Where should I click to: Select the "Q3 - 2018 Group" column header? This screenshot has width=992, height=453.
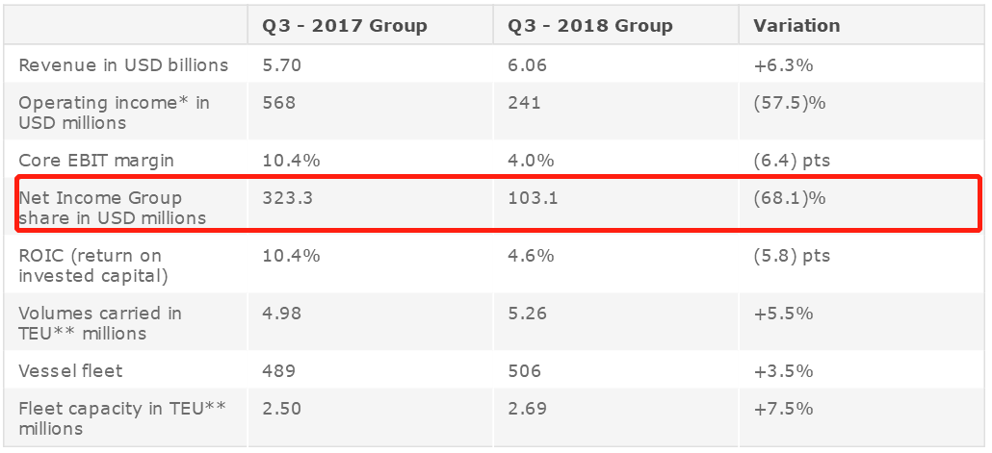[589, 26]
